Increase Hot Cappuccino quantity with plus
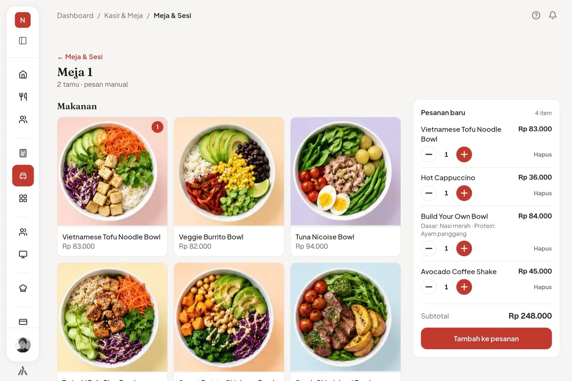 [464, 193]
